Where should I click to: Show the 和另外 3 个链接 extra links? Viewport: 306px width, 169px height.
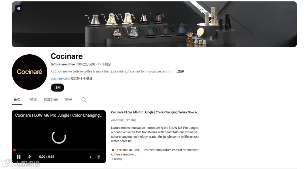81,78
